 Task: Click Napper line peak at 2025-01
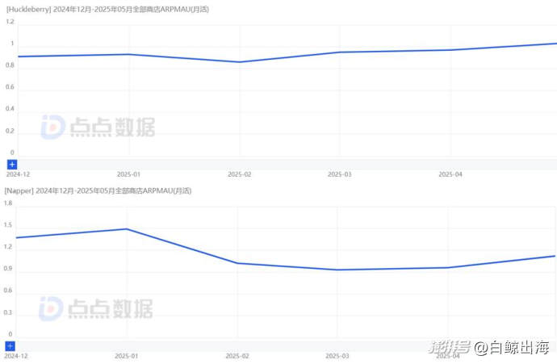(x=127, y=228)
